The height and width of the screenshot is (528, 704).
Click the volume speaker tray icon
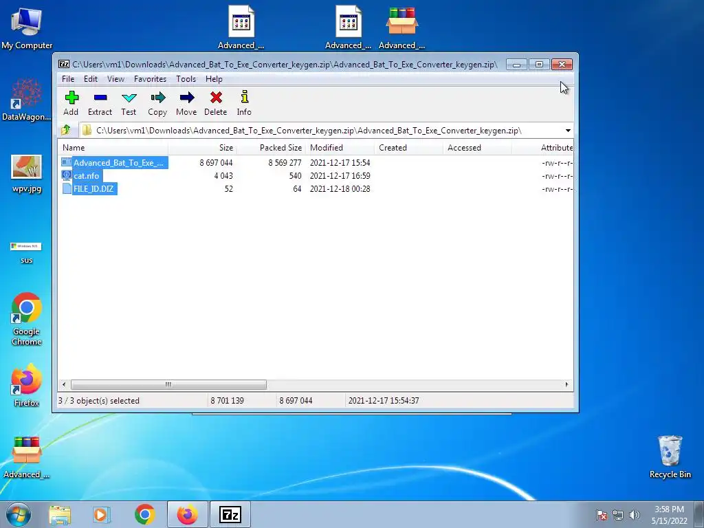(635, 515)
